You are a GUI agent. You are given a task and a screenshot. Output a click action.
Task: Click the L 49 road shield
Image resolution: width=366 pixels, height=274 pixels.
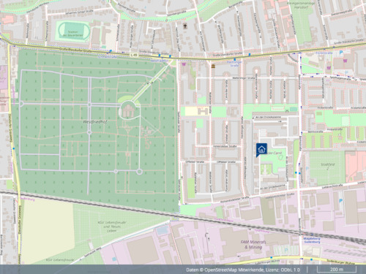coord(134,56)
